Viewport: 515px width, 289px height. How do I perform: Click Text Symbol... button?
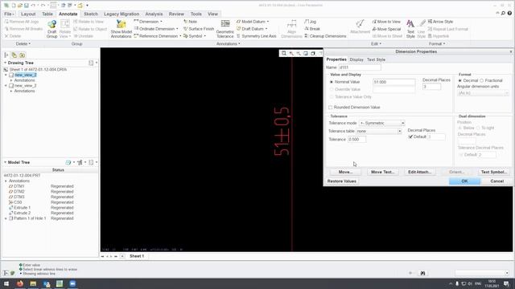[493, 172]
